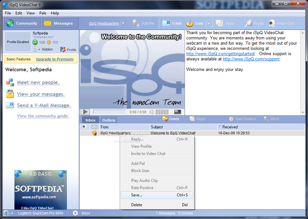
Task: Select Play Audio Clip menu item
Action: [x=157, y=181]
